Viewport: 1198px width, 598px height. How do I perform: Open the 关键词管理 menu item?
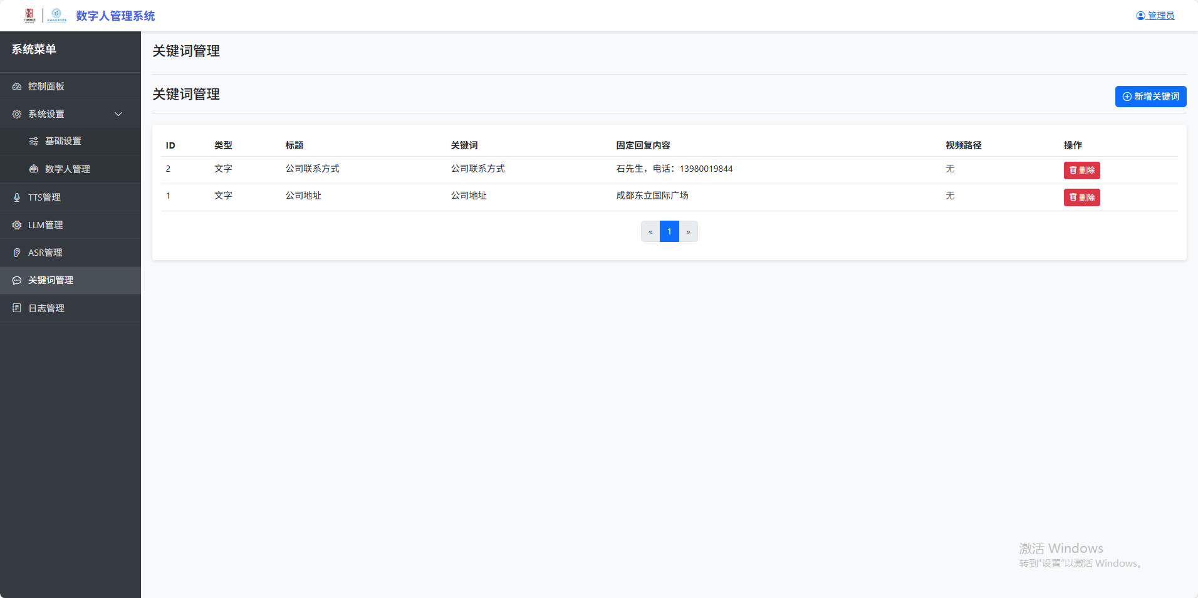[x=51, y=280]
